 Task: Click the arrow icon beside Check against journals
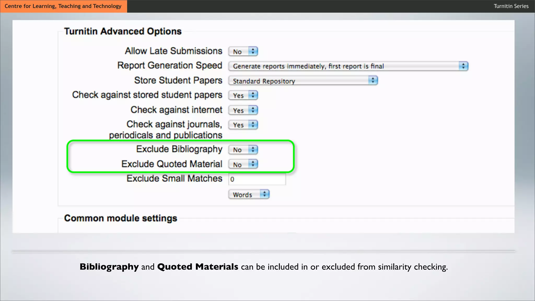253,125
